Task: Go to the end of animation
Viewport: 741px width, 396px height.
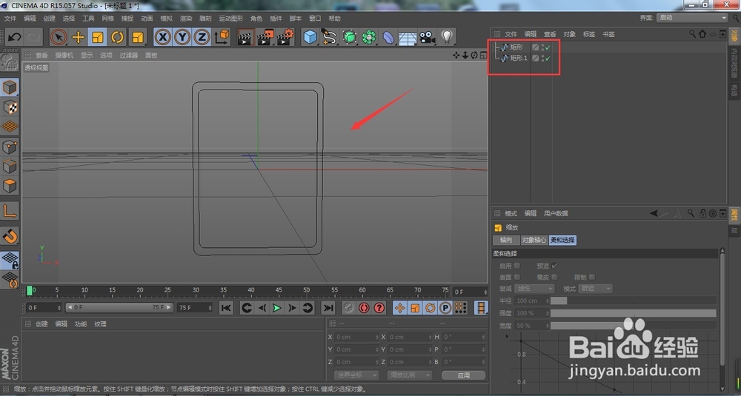Action: pyautogui.click(x=328, y=308)
